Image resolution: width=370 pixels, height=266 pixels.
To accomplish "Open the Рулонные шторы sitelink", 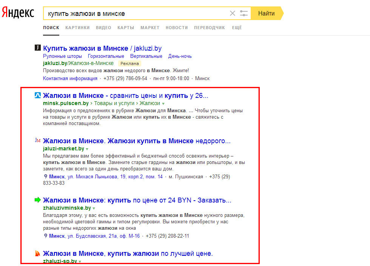I will [x=62, y=56].
